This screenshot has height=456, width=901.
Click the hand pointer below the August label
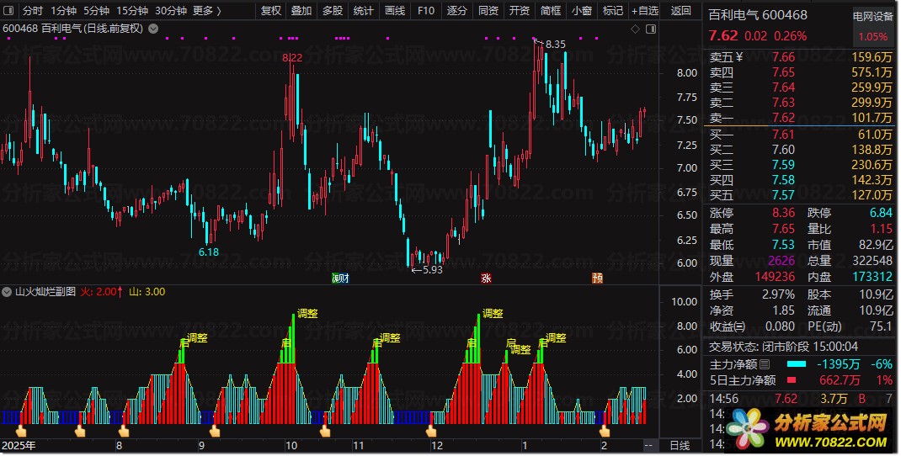click(x=124, y=432)
